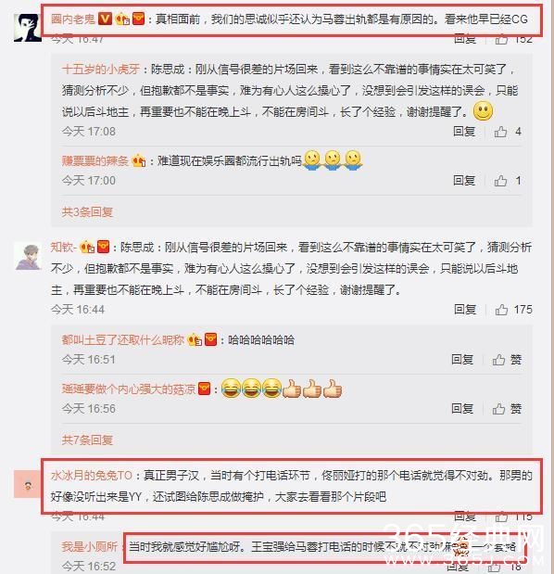Click the orange V verified badge beside 圈内老鬼
The height and width of the screenshot is (574, 554).
(x=106, y=19)
